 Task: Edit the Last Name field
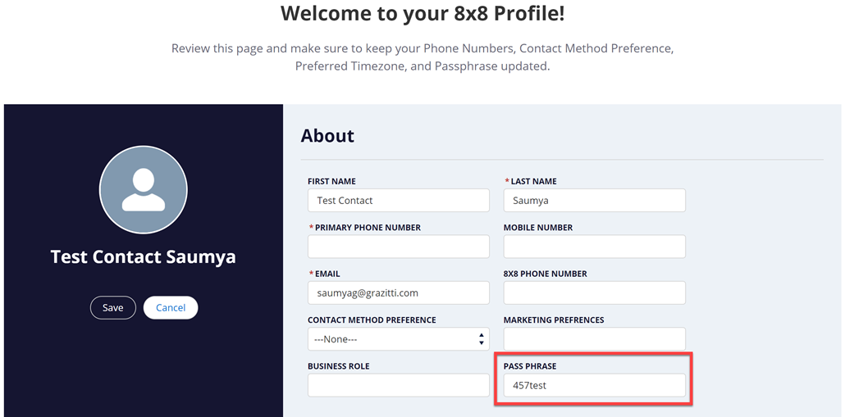tap(595, 201)
